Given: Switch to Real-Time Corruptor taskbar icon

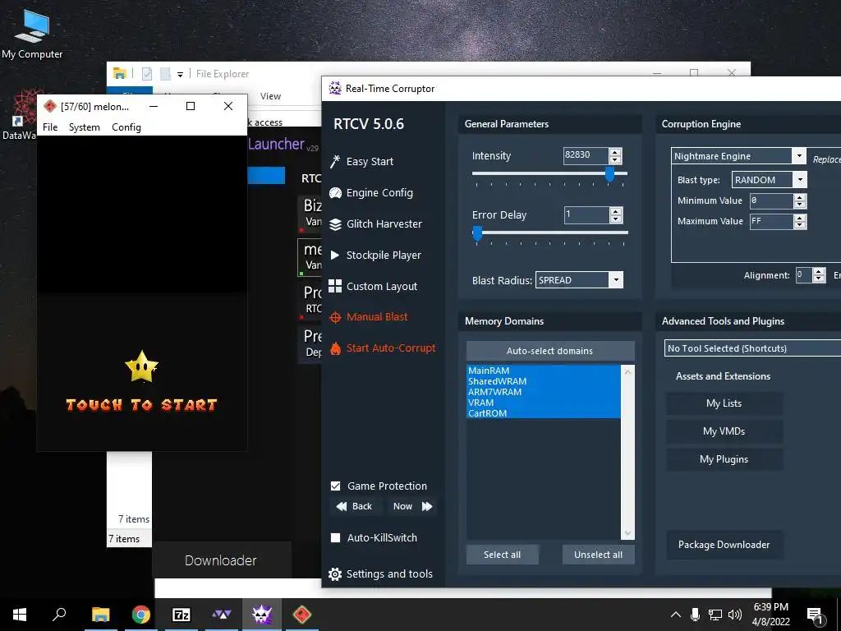Looking at the screenshot, I should tap(262, 615).
